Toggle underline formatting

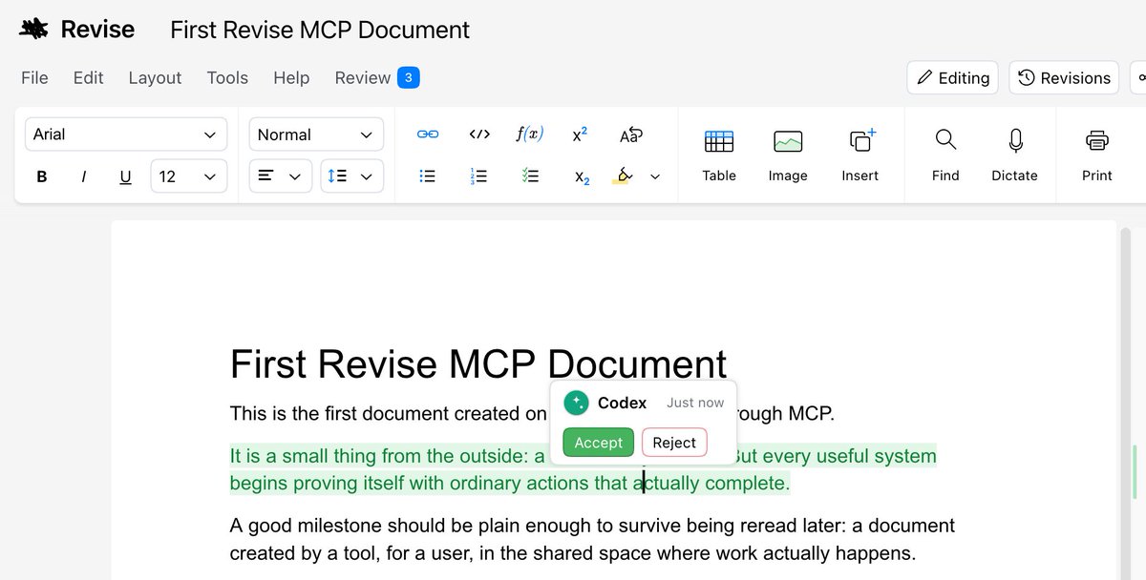[x=125, y=176]
